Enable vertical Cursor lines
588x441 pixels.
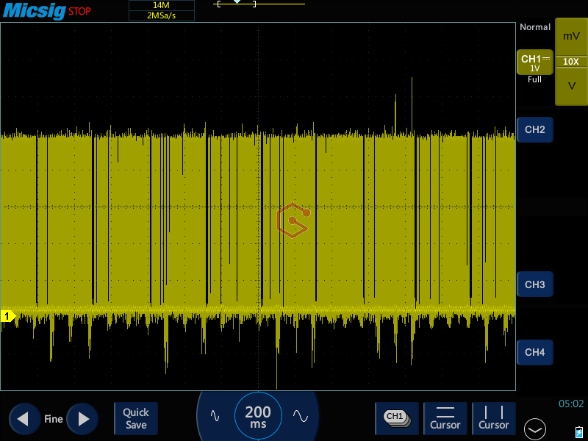(x=493, y=418)
